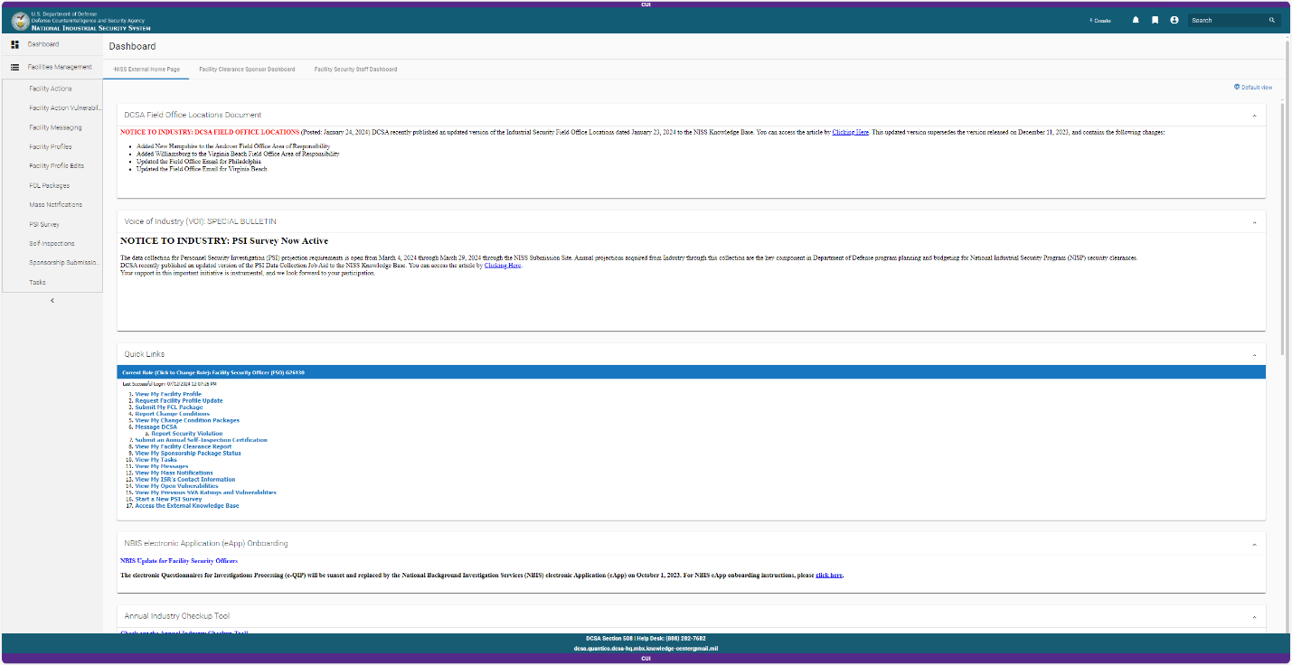
Task: Switch to NISS External Home Page tab
Action: click(x=146, y=70)
